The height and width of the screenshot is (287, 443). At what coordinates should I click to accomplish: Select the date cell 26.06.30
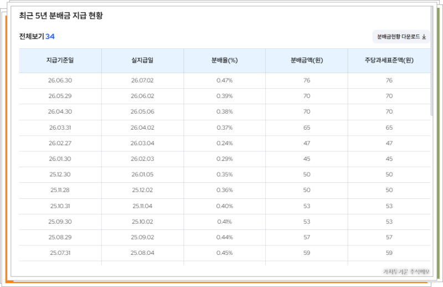(60, 80)
